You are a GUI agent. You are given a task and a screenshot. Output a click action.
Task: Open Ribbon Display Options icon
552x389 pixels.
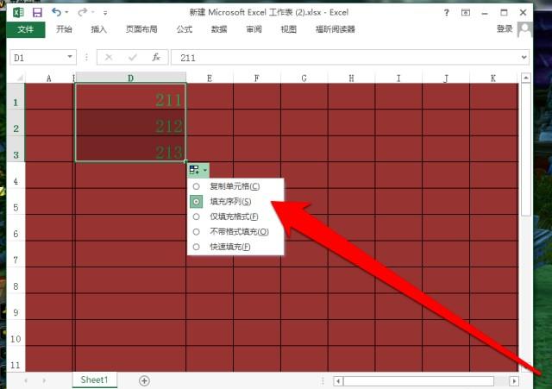point(466,13)
